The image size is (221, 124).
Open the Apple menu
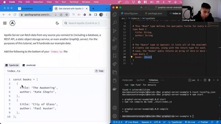point(4,2)
